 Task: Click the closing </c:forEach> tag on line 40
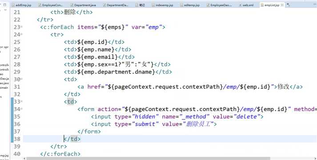(x=60, y=154)
